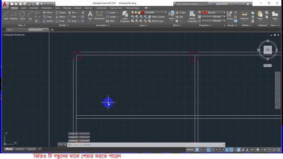
Task: Switch to the Start file tab
Action: pos(10,30)
